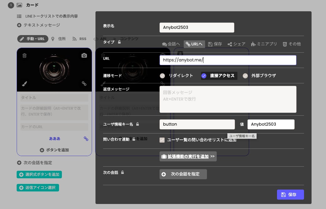The width and height of the screenshot is (326, 209).
Task: Choose 外部ブラウザ transition mode
Action: point(259,76)
